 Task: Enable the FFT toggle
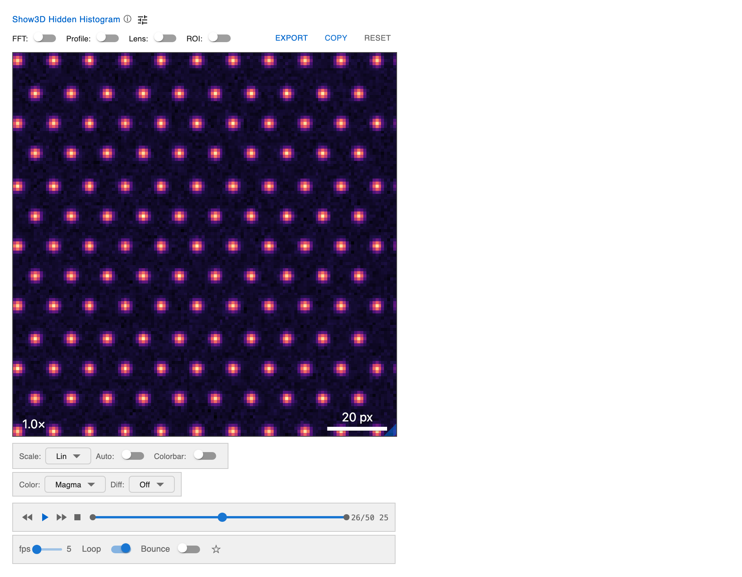pos(44,38)
